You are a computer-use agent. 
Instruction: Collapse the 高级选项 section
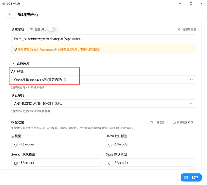(x=21, y=64)
